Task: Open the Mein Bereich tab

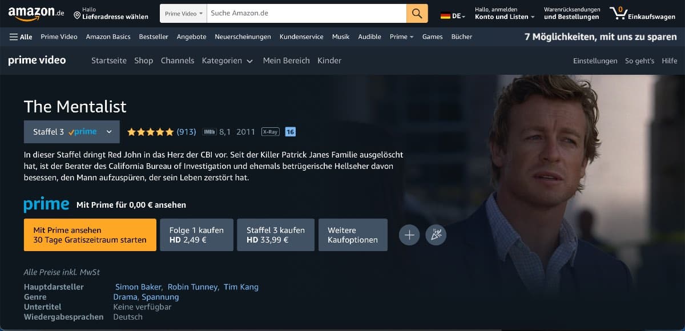Action: coord(287,60)
